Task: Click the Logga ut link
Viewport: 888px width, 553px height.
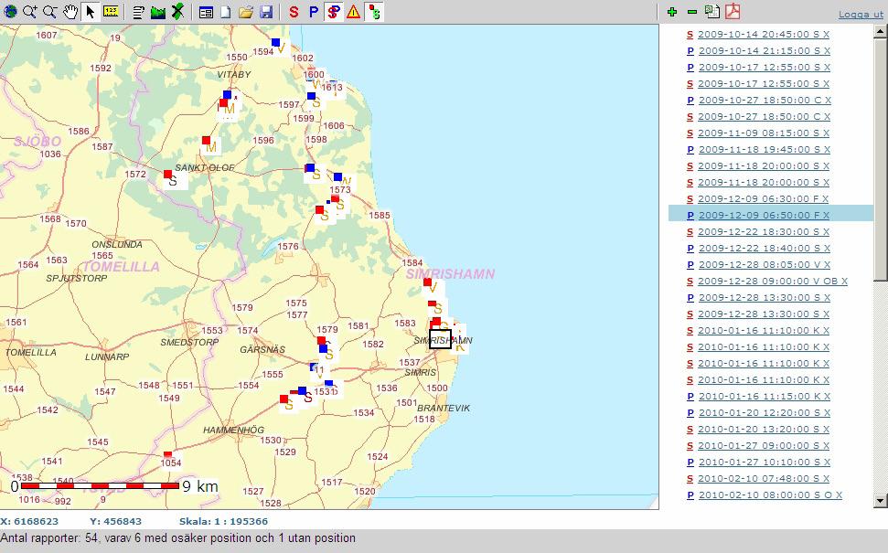Action: [861, 14]
